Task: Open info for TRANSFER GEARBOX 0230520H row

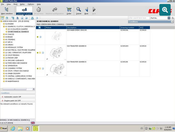Action: pyautogui.click(x=43, y=53)
